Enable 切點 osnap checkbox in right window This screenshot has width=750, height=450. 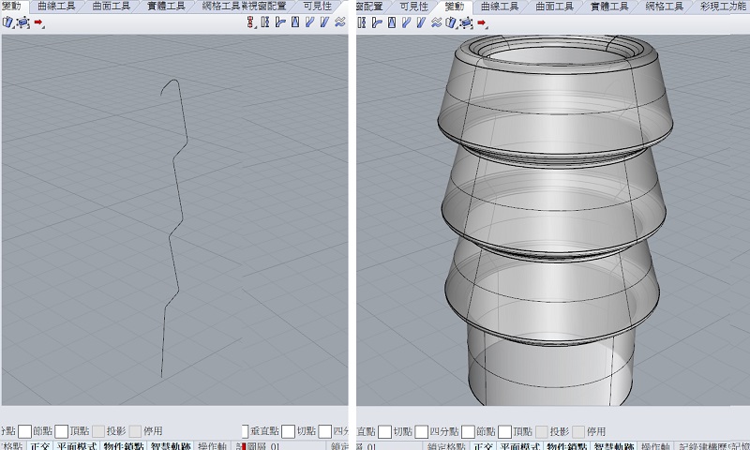385,432
